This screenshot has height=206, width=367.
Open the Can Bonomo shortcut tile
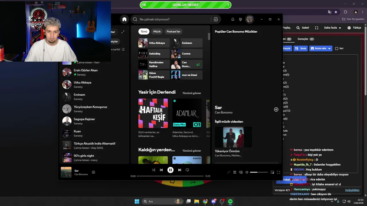pos(187,64)
